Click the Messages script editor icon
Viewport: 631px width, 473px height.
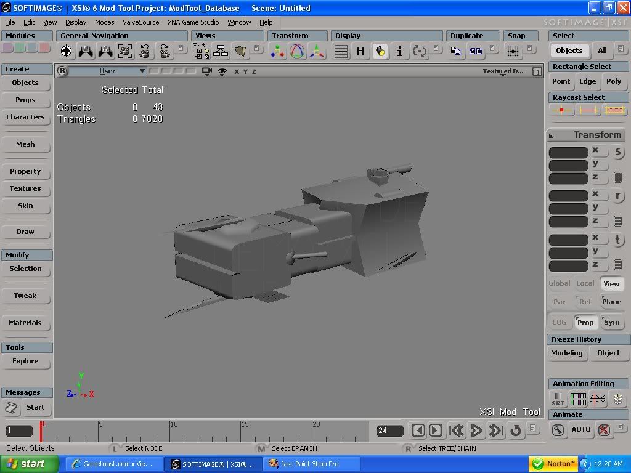(11, 408)
